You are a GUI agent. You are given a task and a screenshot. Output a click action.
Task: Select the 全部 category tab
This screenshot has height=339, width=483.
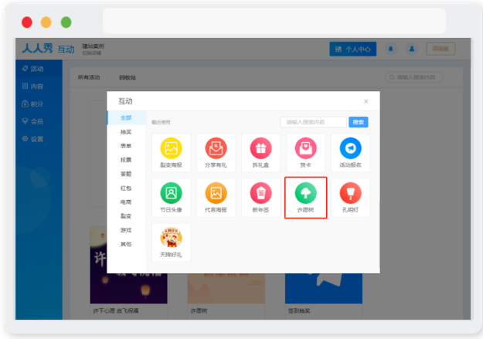[x=126, y=117]
